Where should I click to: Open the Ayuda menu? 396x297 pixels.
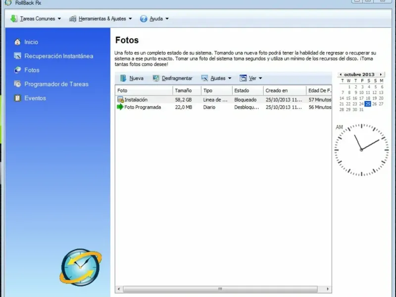click(154, 19)
